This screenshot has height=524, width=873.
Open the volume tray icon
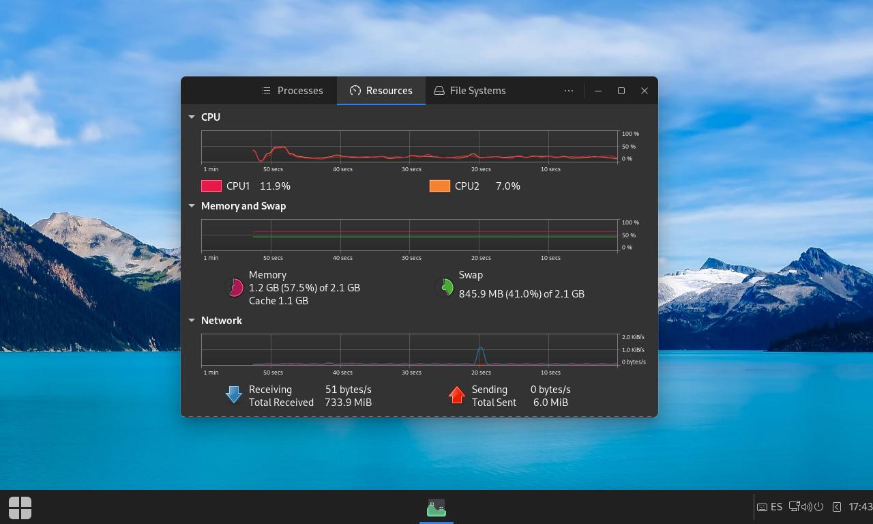pyautogui.click(x=806, y=507)
